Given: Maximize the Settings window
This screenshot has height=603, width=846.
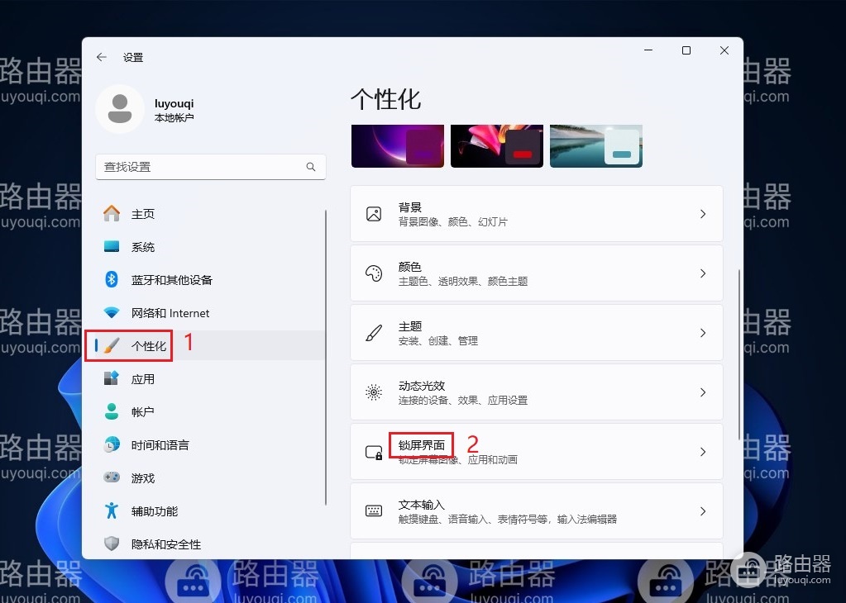Looking at the screenshot, I should coord(686,50).
